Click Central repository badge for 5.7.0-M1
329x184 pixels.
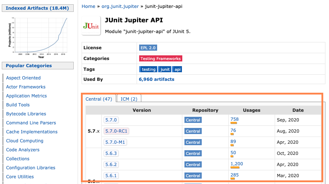coord(193,142)
